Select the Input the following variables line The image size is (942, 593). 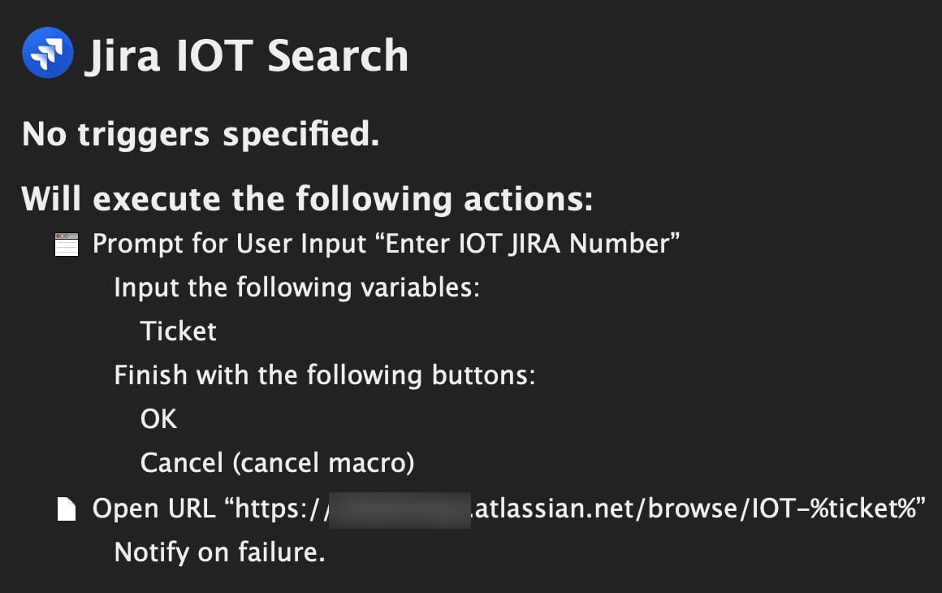coord(296,288)
